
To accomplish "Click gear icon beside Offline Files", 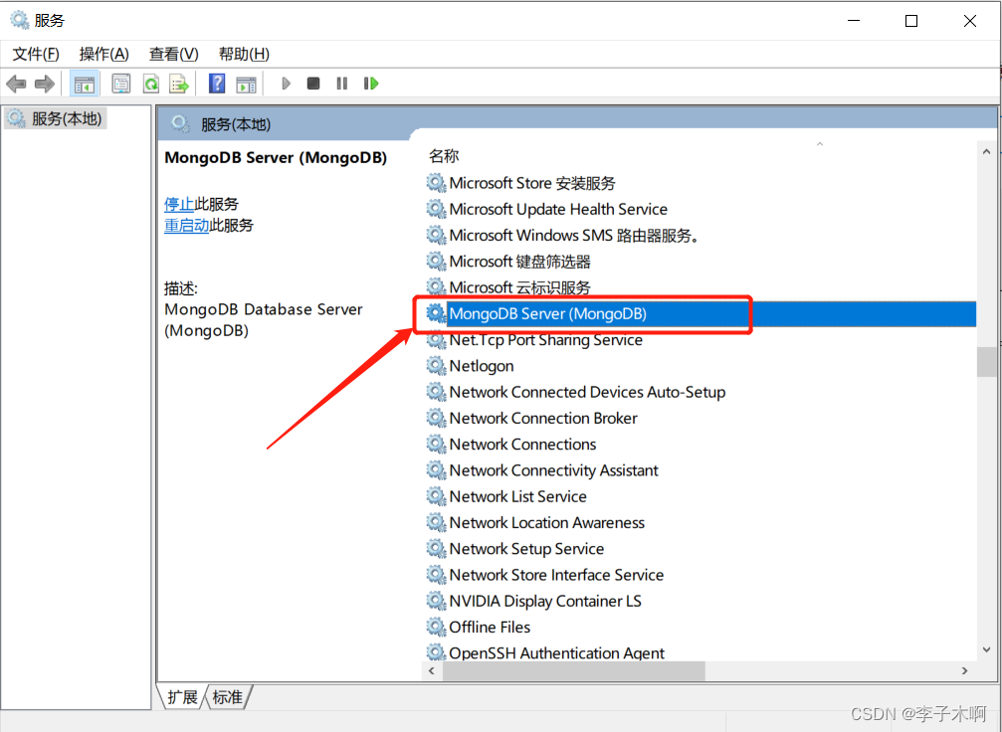I will tap(437, 628).
